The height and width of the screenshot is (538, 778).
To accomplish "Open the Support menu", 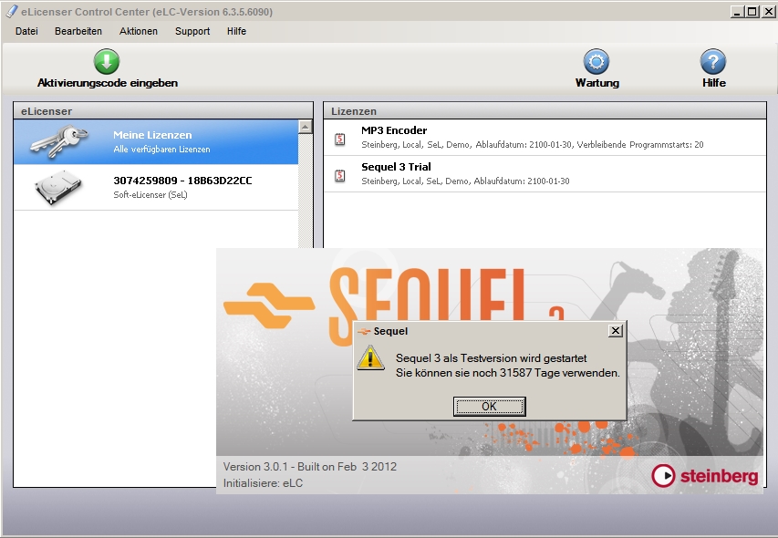I will [192, 31].
